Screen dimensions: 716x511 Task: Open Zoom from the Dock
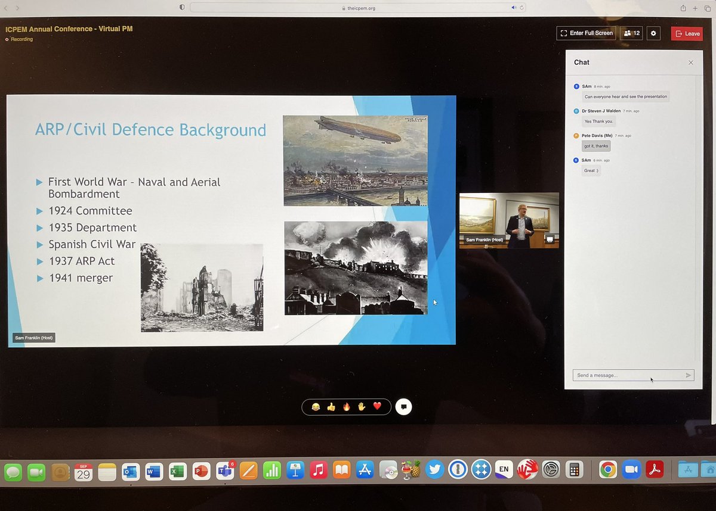tap(631, 470)
